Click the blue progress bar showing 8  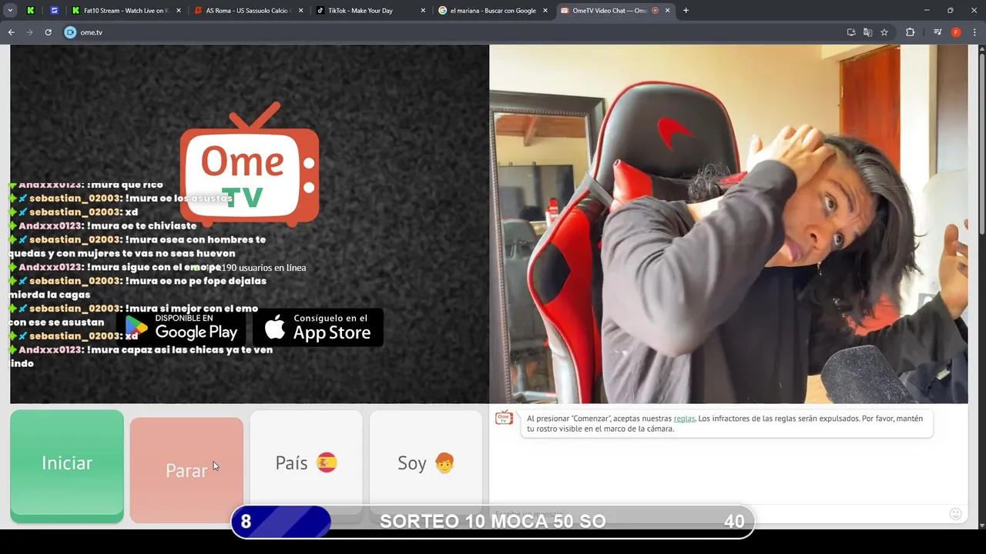pyautogui.click(x=281, y=522)
